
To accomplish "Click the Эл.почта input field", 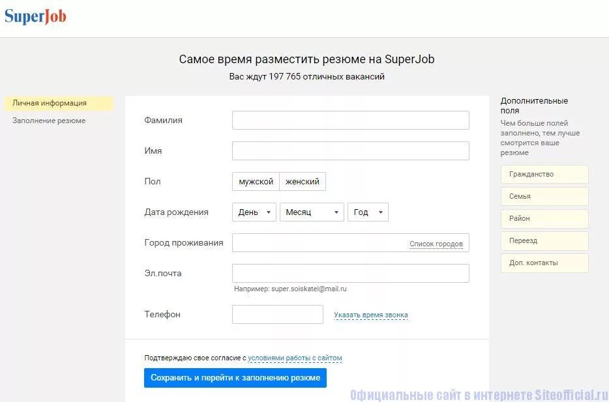I will (x=350, y=274).
